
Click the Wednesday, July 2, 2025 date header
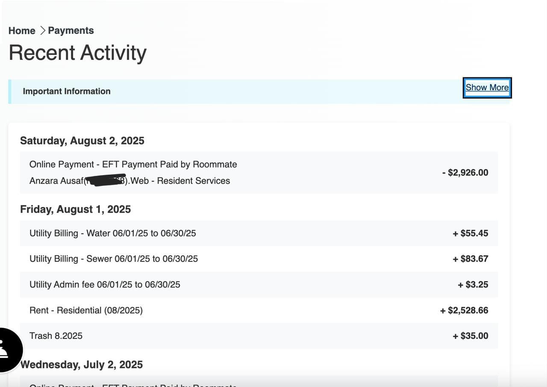81,365
